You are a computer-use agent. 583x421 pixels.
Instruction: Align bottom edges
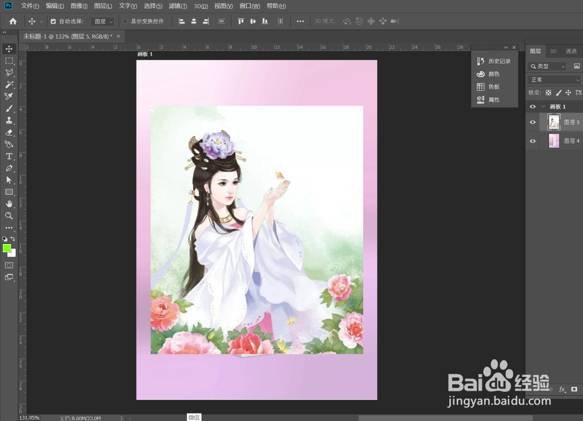pyautogui.click(x=265, y=21)
